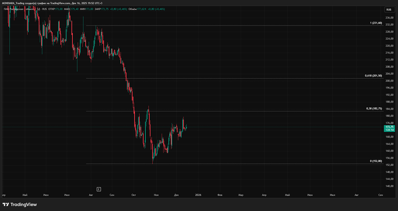
Task: Click the Фев label on time axis
Action: (220, 195)
